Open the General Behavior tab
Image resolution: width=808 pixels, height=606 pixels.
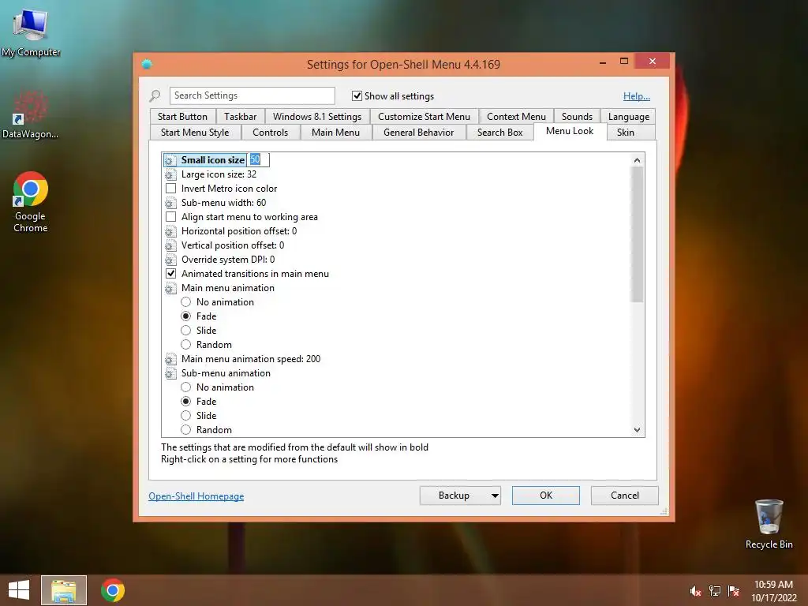pyautogui.click(x=418, y=133)
